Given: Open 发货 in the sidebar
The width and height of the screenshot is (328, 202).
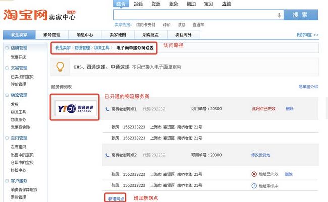Looking at the screenshot, I should 15,104.
